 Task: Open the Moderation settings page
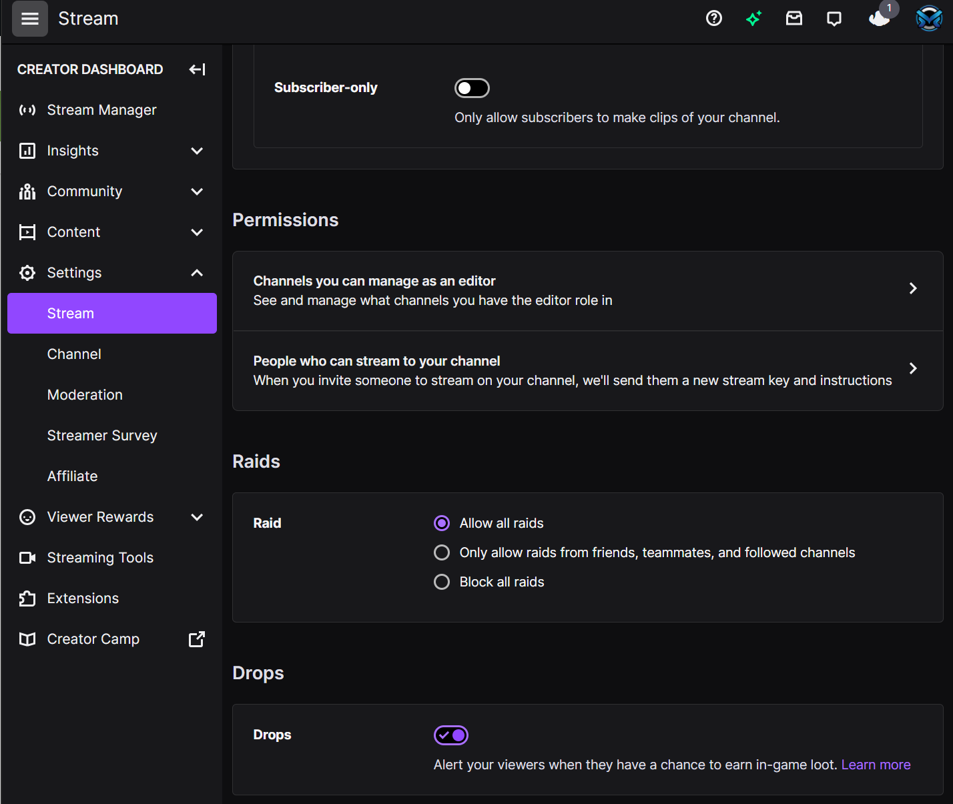coord(85,394)
